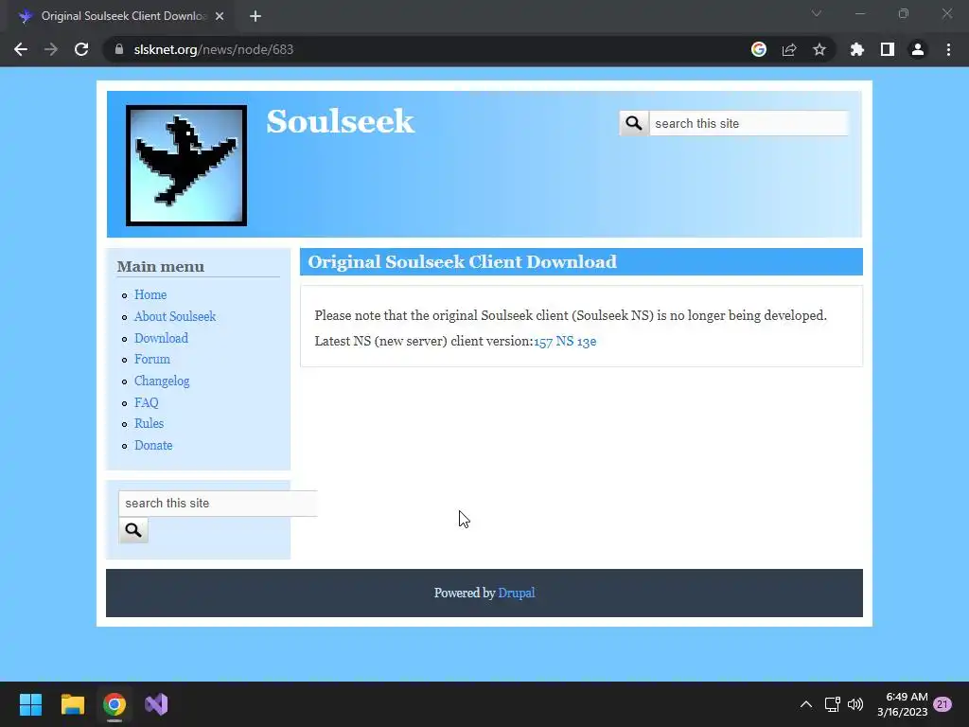969x727 pixels.
Task: Download the 157 NS 13e client
Action: 565,341
